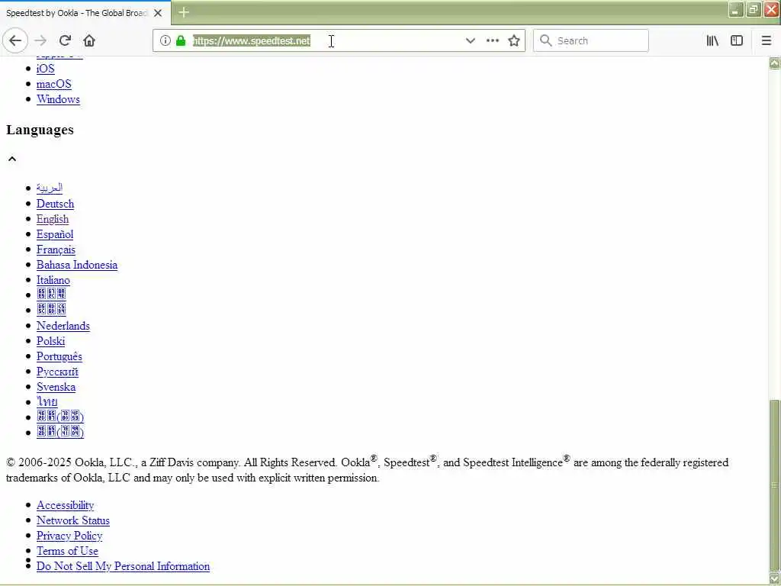Restore down the Firefox window
This screenshot has height=586, width=781.
click(x=754, y=10)
